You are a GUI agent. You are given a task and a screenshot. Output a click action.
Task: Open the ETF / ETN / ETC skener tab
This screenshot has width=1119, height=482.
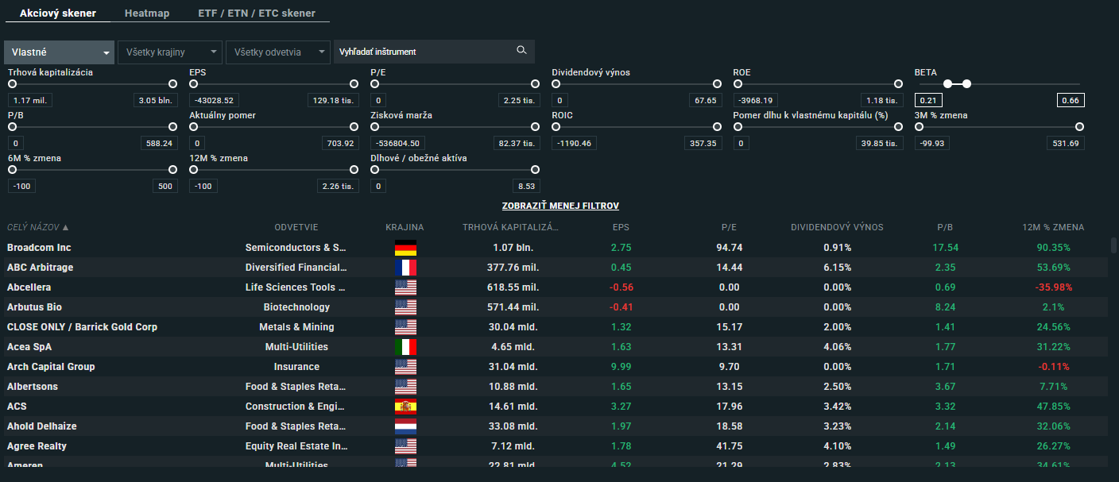click(x=256, y=13)
